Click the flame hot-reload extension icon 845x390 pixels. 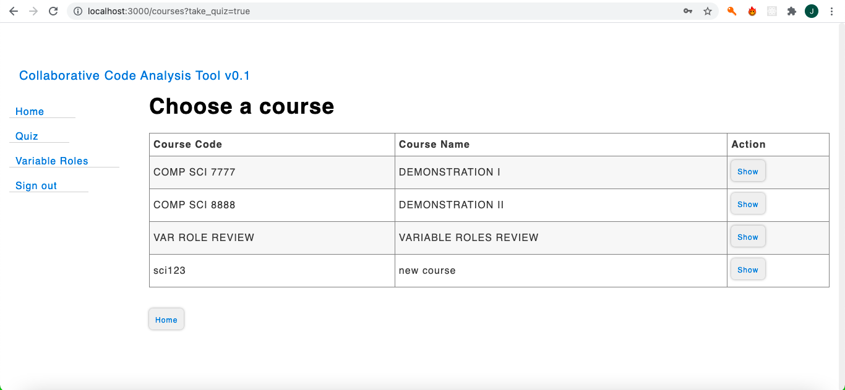click(x=752, y=11)
